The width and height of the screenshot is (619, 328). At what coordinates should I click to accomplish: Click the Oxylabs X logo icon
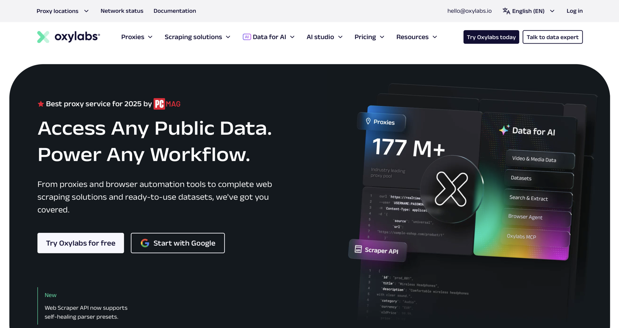click(x=43, y=37)
